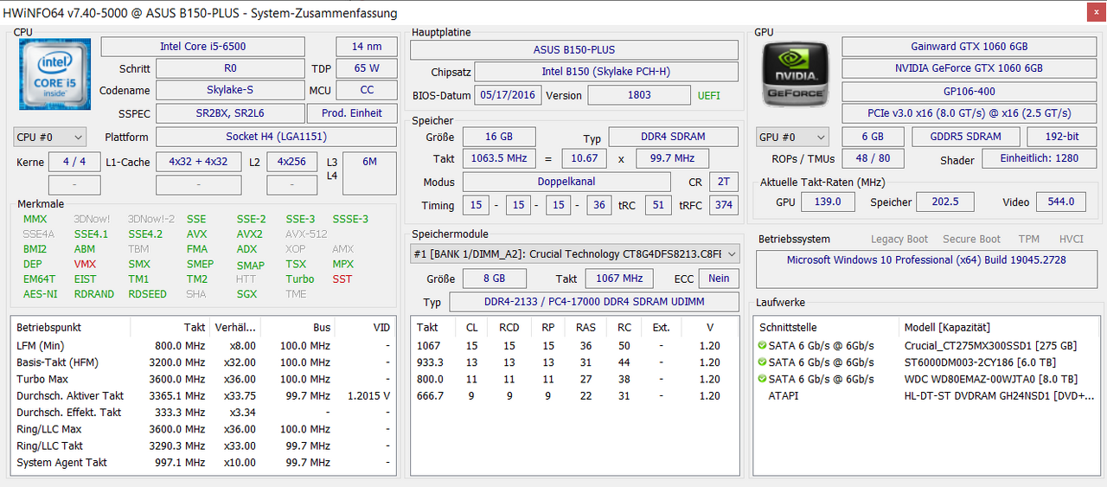Select the LFM (Min) row

coord(204,346)
